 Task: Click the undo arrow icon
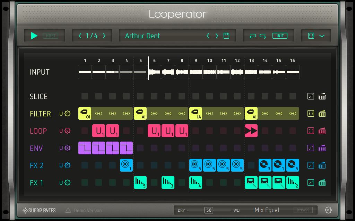(x=253, y=36)
